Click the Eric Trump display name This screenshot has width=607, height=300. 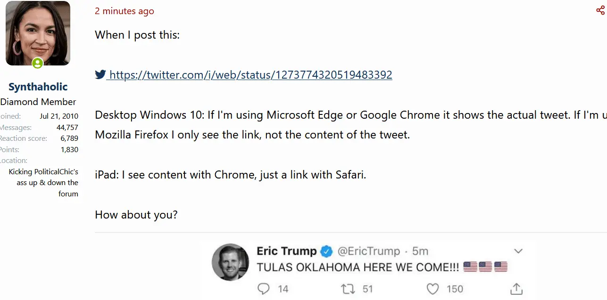[286, 251]
